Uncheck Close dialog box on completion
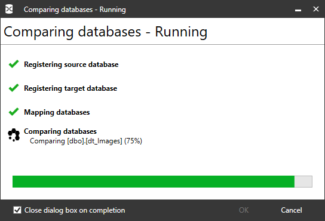Screen dimensions: 325x221 pyautogui.click(x=17, y=210)
